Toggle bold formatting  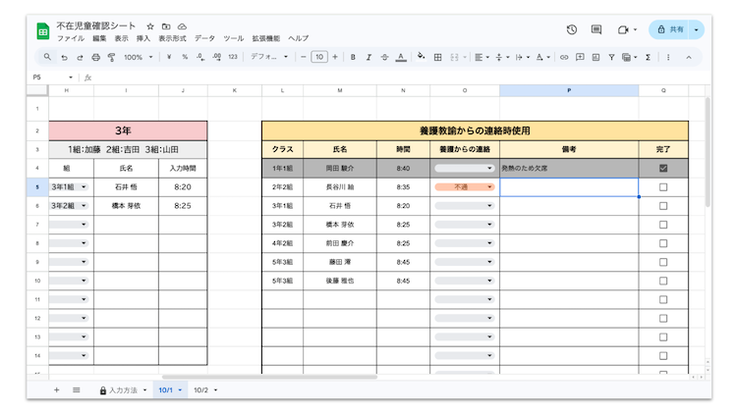(353, 57)
